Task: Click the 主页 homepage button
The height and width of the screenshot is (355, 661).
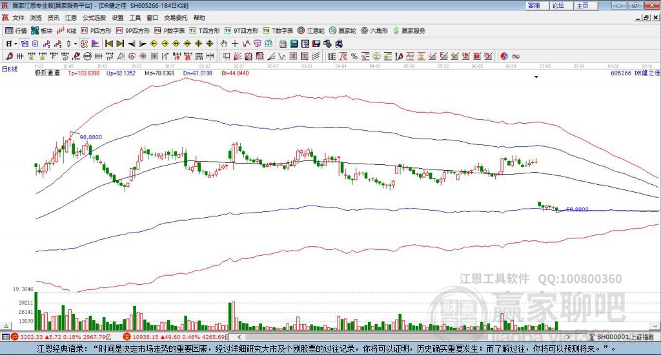Action: click(x=586, y=5)
